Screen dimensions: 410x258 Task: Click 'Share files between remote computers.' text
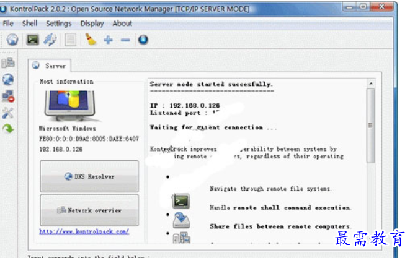pos(280,226)
